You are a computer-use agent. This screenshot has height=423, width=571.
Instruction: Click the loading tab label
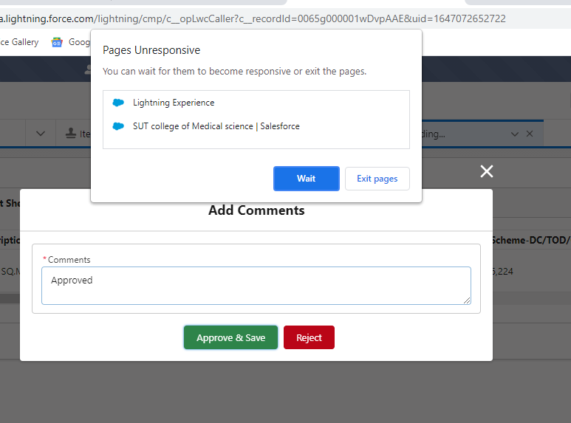click(x=434, y=134)
